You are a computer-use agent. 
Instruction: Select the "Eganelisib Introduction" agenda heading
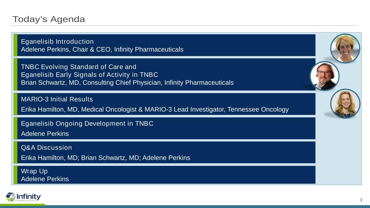point(57,42)
